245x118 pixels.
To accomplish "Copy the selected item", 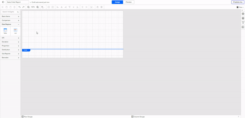I will [6, 7].
